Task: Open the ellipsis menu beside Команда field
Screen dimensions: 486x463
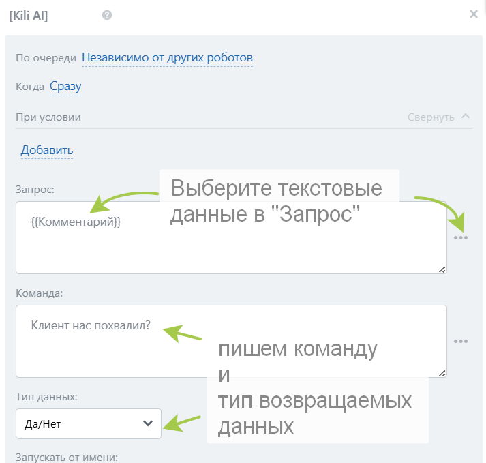Action: pyautogui.click(x=461, y=341)
